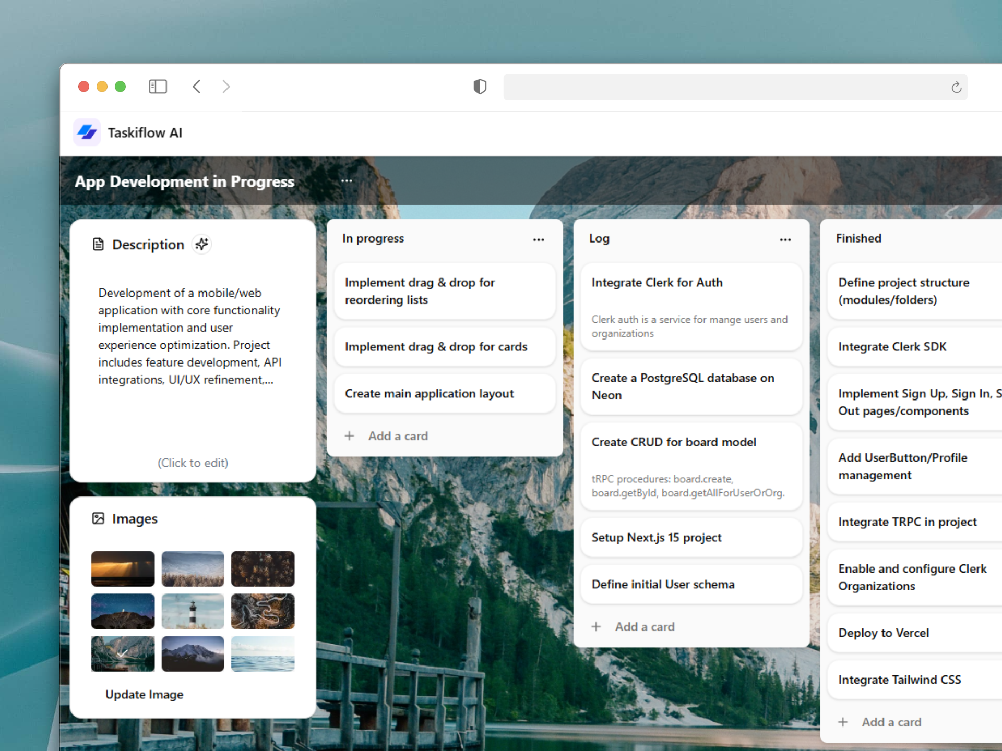
Task: Click the plus icon in Log list
Action: pos(596,627)
